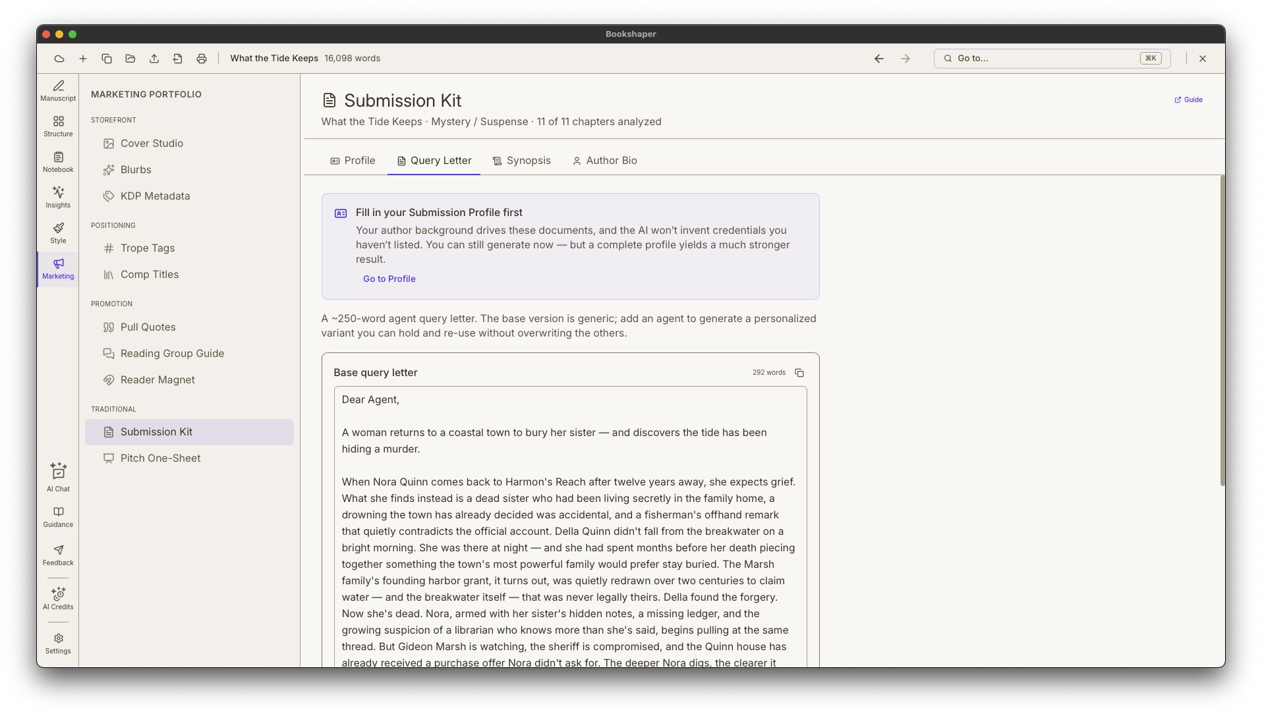Open the folder icon in toolbar
This screenshot has width=1262, height=716.
click(130, 59)
